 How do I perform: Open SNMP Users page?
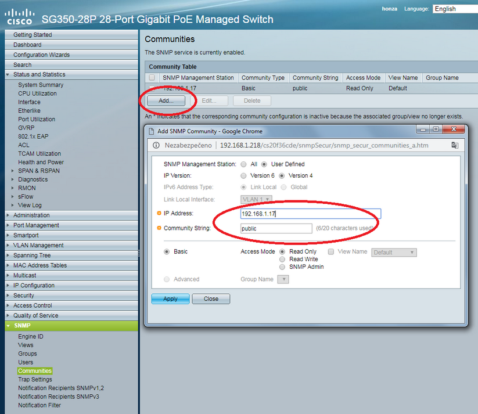click(x=26, y=362)
